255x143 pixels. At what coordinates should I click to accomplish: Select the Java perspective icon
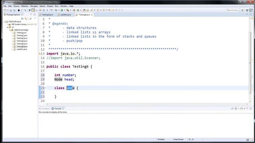coord(251,10)
